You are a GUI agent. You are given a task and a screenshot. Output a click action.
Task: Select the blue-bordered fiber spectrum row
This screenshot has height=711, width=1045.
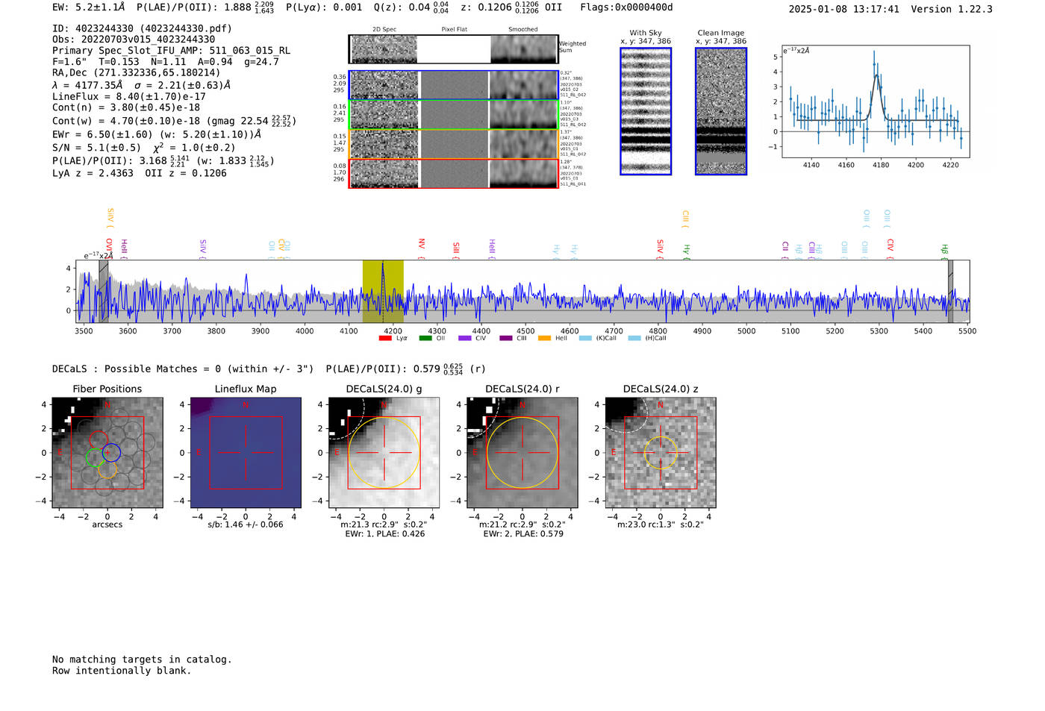(453, 85)
